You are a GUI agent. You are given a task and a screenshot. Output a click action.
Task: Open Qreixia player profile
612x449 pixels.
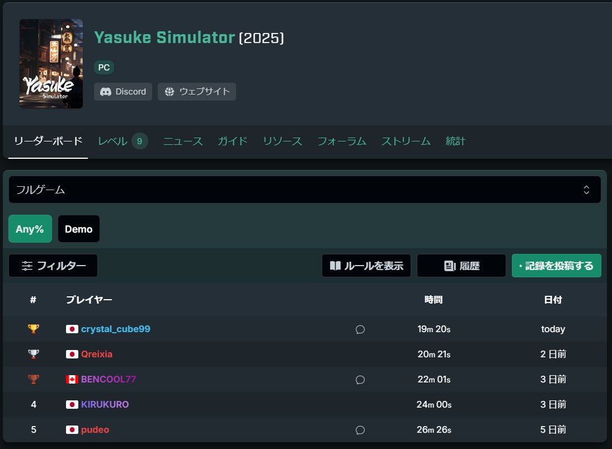[x=97, y=354]
